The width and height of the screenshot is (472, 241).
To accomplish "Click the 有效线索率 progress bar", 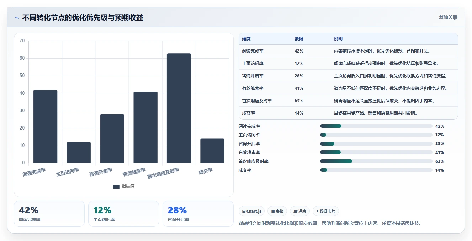I will [376, 153].
